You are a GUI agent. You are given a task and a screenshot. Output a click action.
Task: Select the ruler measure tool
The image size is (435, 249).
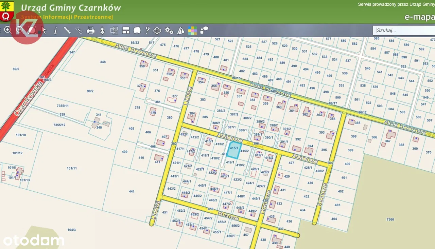pyautogui.click(x=67, y=31)
